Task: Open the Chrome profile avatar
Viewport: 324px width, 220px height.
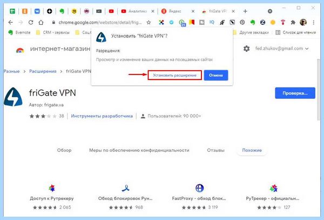Action: click(x=303, y=22)
